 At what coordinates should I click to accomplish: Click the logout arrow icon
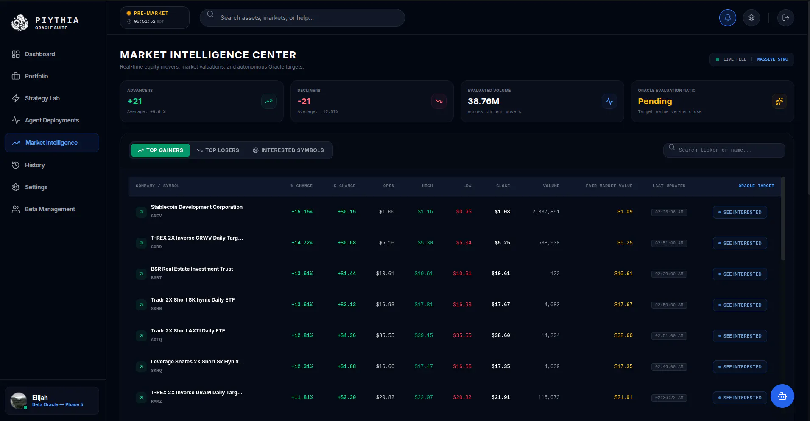785,18
